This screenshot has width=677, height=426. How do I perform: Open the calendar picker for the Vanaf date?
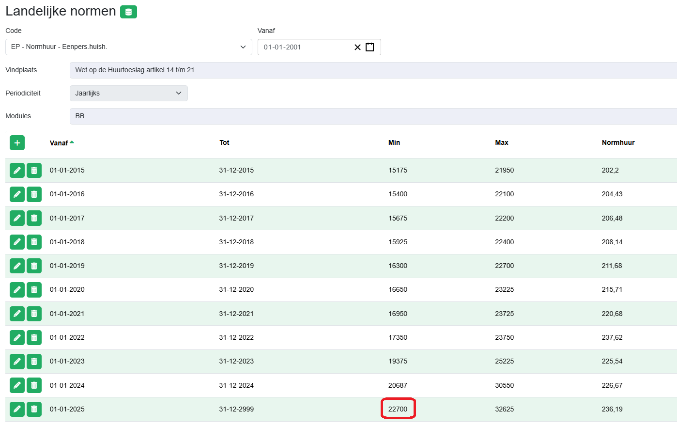tap(370, 47)
